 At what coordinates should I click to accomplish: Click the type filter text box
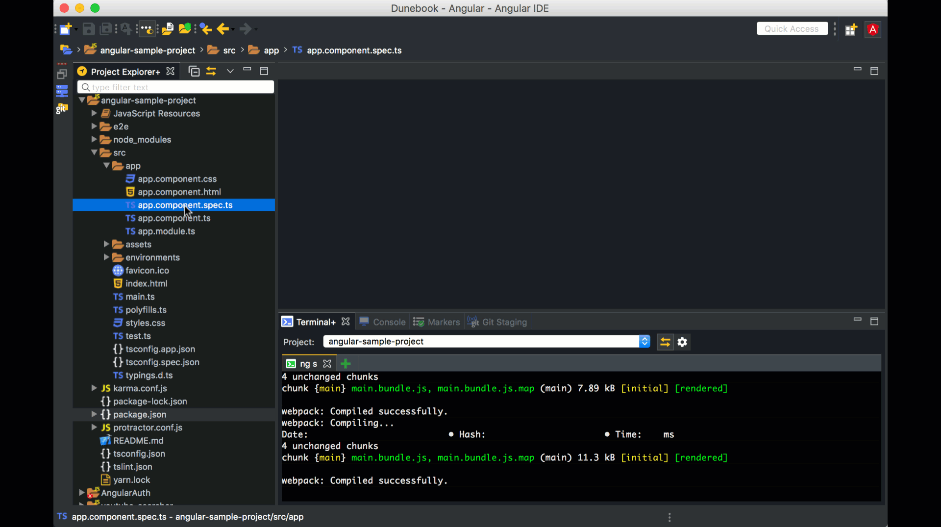coord(175,87)
